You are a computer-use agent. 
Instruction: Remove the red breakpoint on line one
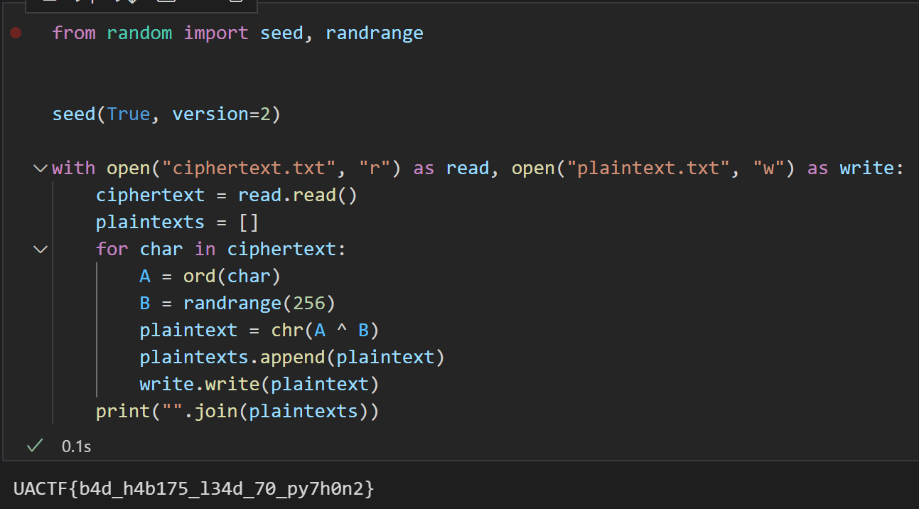click(16, 33)
